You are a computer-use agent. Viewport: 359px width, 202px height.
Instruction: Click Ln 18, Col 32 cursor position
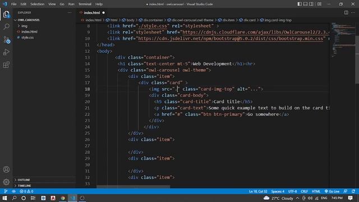tap(258, 191)
